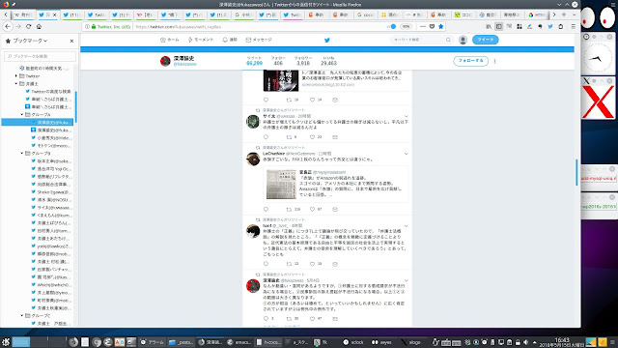Switch to the emacs window in the taskbar

239,342
